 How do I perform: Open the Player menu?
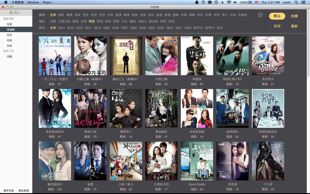click(x=47, y=2)
